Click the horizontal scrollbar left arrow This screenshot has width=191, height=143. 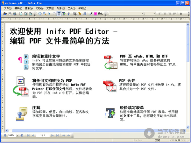7,131
